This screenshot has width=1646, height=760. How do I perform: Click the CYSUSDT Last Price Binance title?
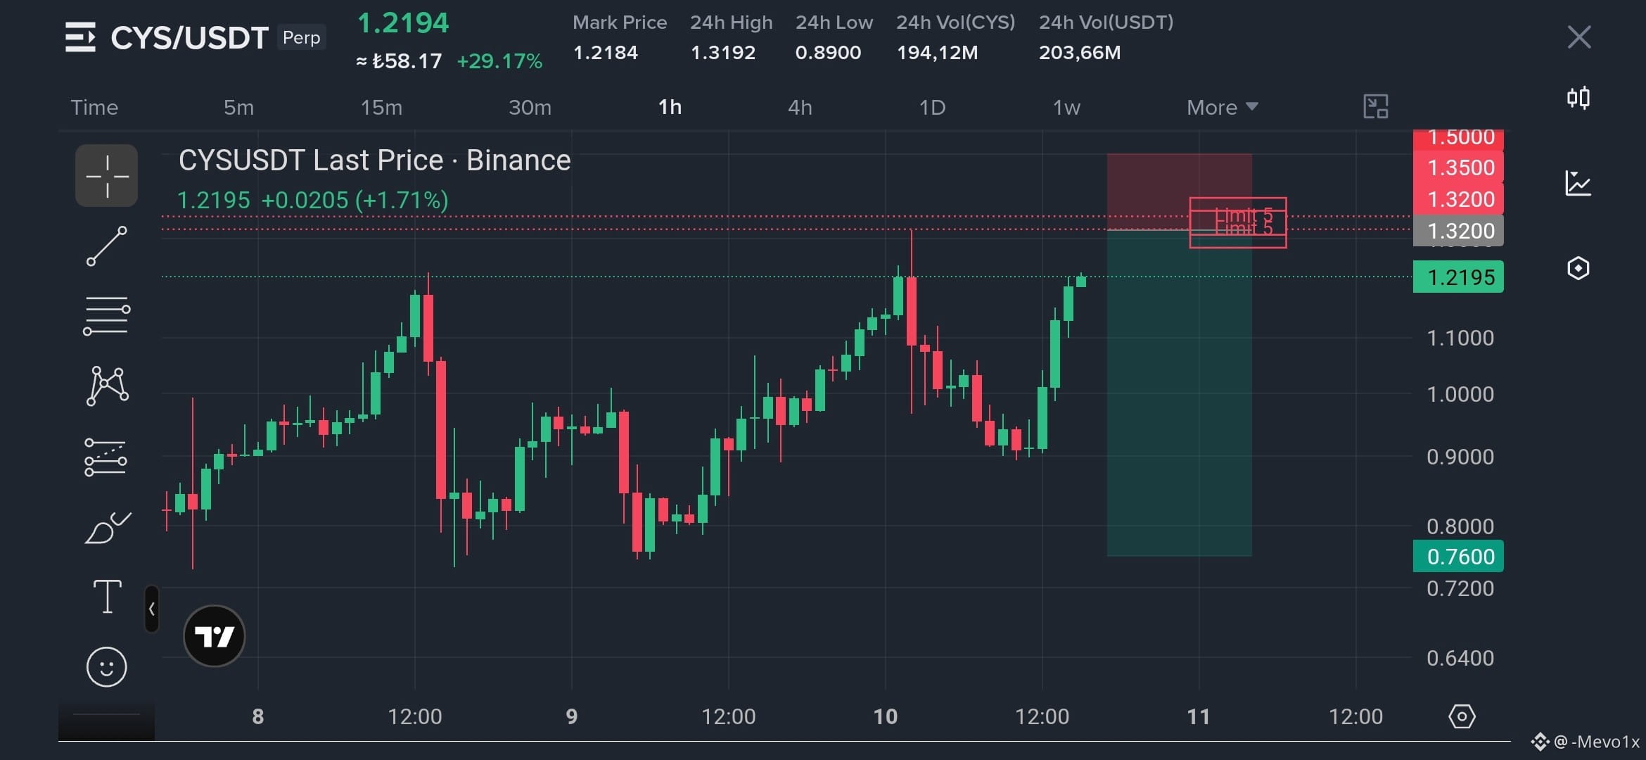click(x=374, y=160)
